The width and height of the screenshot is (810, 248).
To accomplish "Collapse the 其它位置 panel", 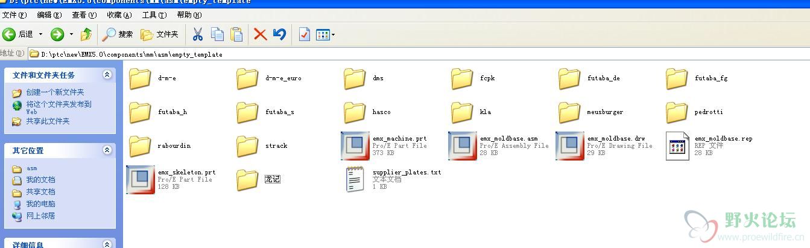I will coord(107,150).
